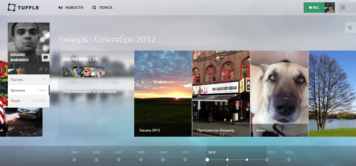Screen dimensions: 356x166
Task: Select the Люди tab
Action: click(x=29, y=101)
